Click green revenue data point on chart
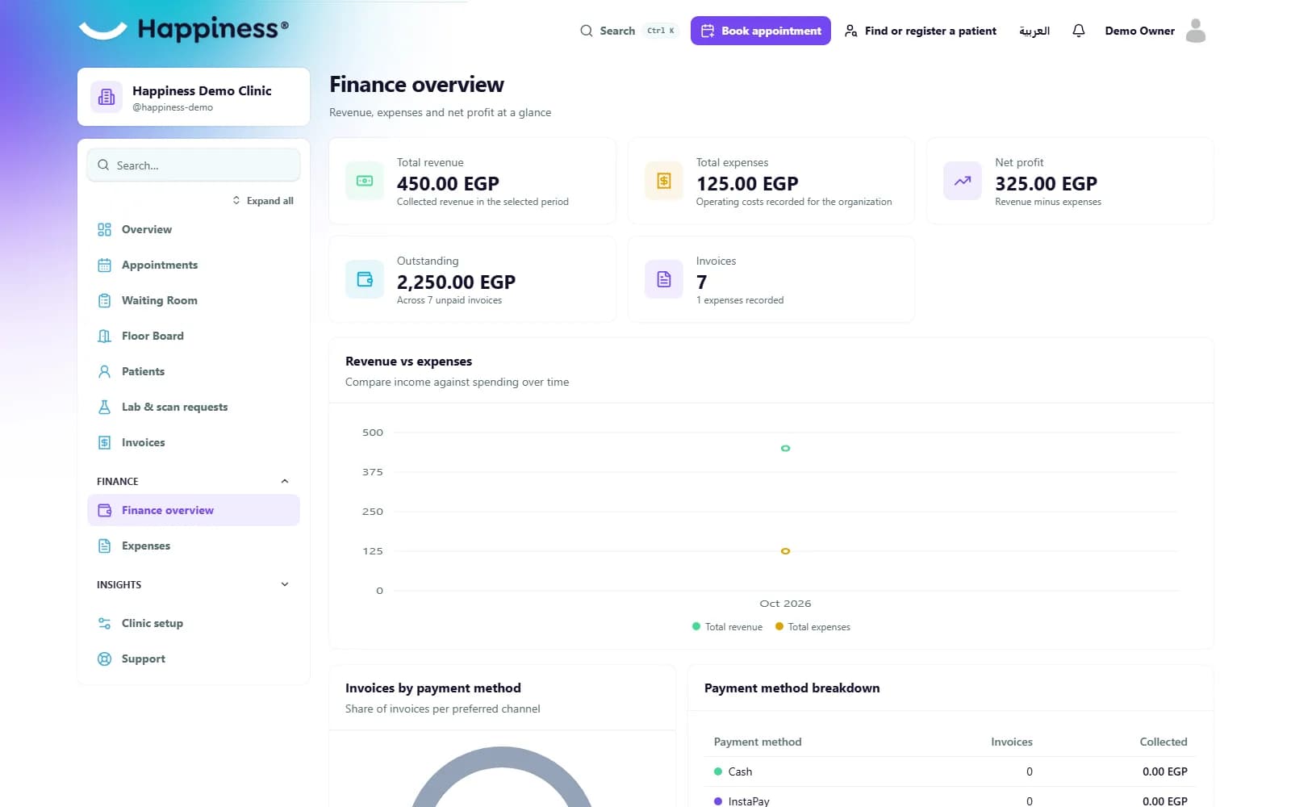1291x807 pixels. pos(785,448)
